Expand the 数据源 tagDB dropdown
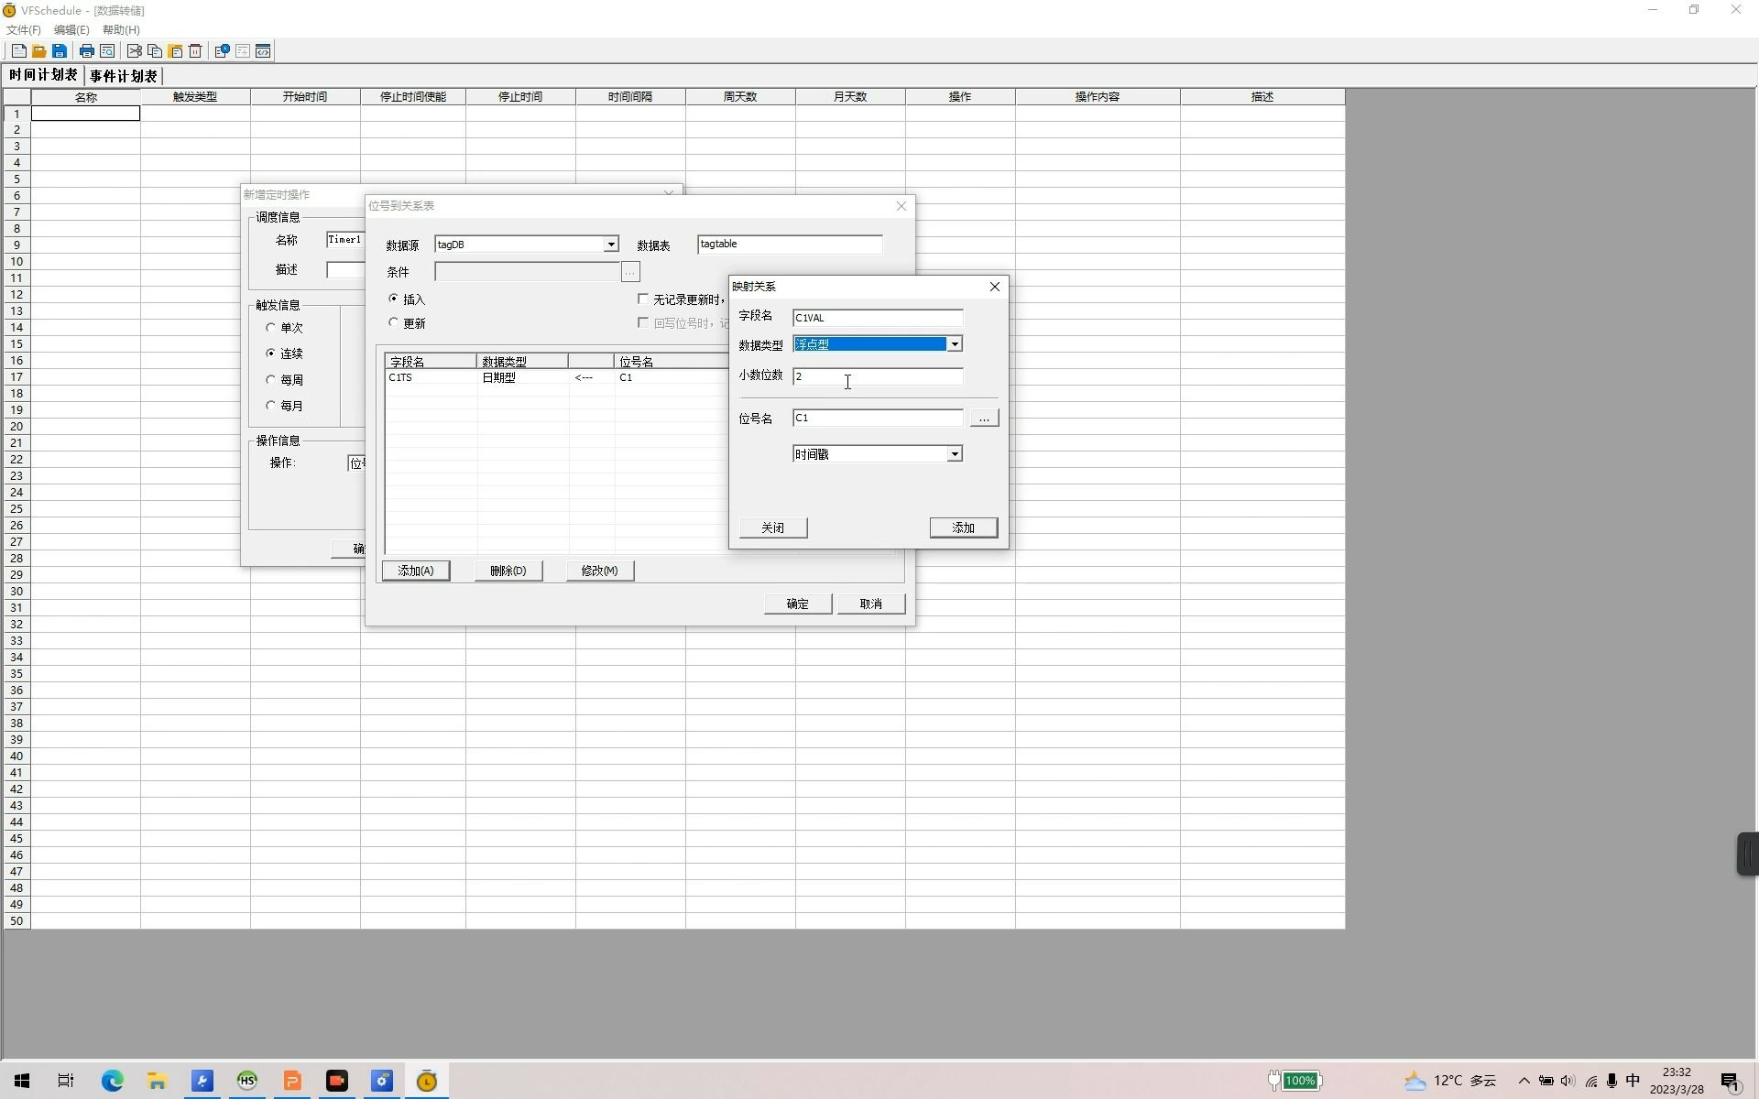1759x1099 pixels. [x=610, y=245]
